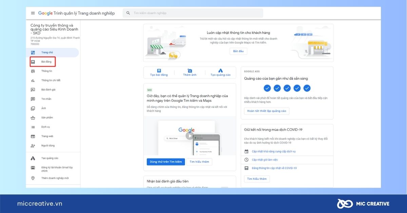Viewport: 407px width, 213px height.
Task: Open the hamburger main menu
Action: [33, 13]
